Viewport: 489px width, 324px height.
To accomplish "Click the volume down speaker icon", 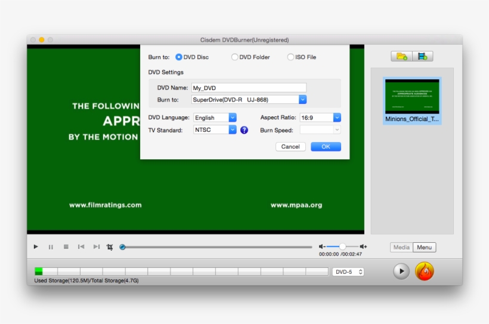I will point(321,246).
